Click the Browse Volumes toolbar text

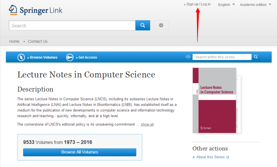(44, 57)
